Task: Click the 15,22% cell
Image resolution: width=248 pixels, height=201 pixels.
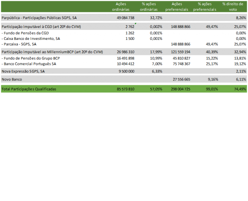Action: [212, 58]
